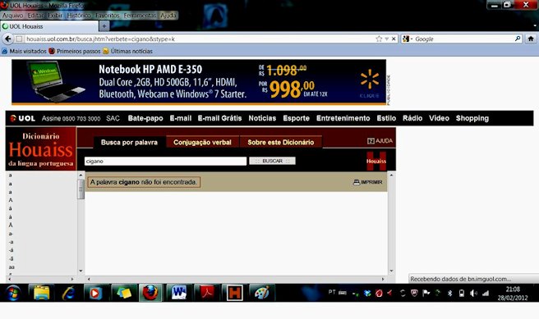Launch Internet Explorer from taskbar

pos(68,294)
